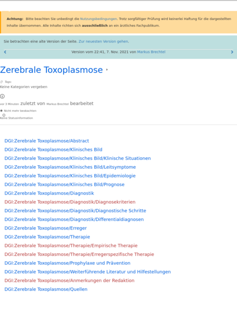This screenshot has width=237, height=316.
Task: Open the Zerebrale Toxoplasmose page title
Action: (51, 70)
